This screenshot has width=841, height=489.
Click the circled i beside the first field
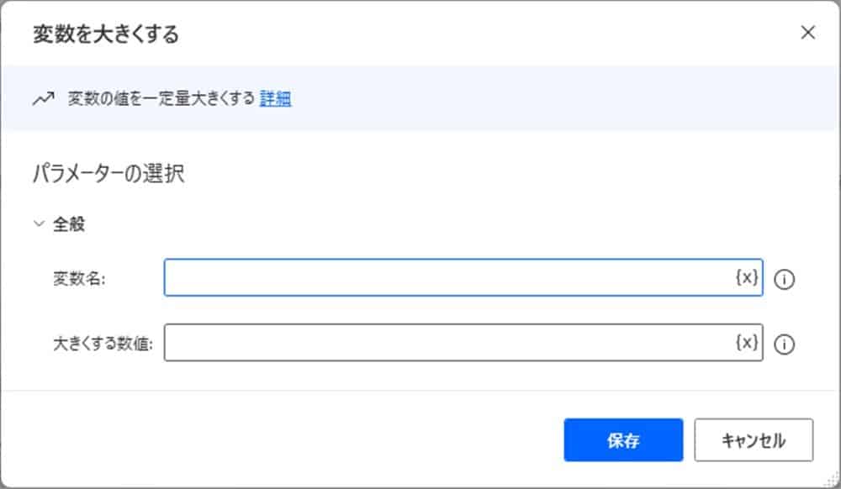coord(785,279)
